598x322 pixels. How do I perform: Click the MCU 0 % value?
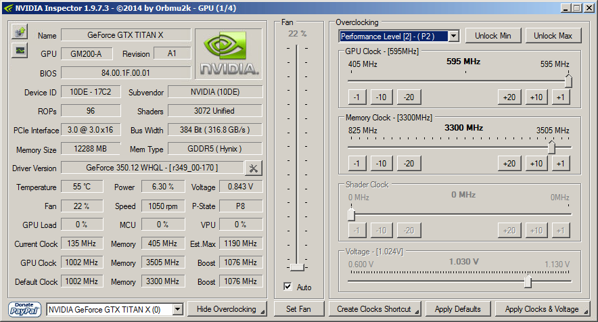tap(163, 225)
